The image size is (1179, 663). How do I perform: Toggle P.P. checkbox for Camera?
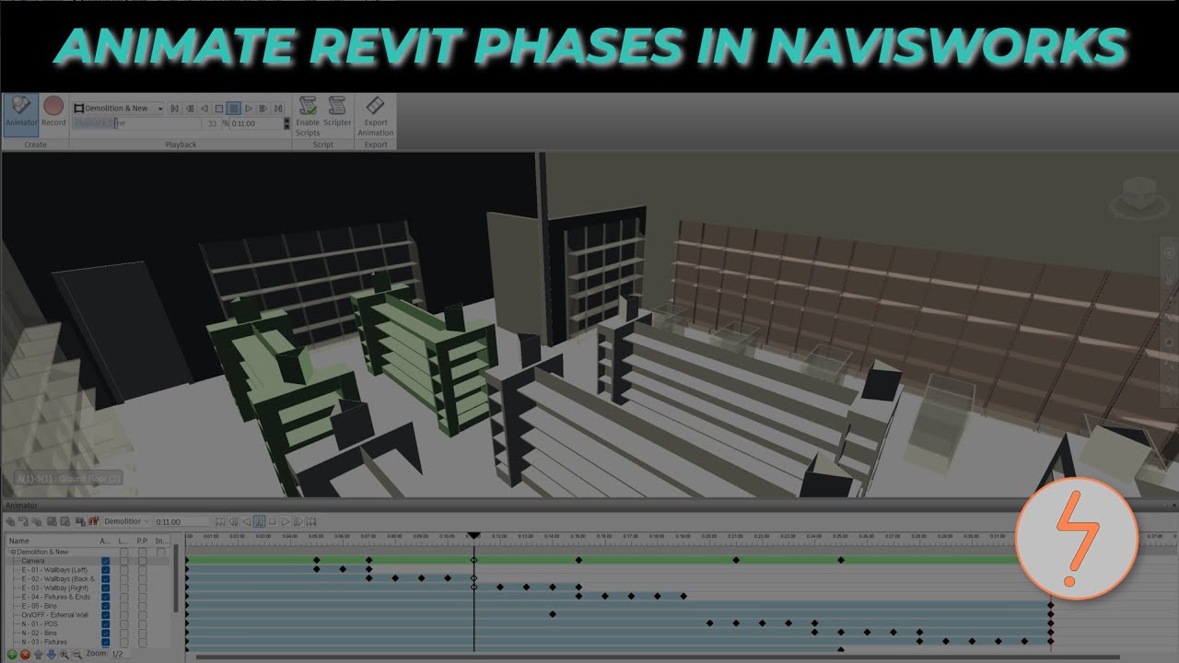point(143,561)
